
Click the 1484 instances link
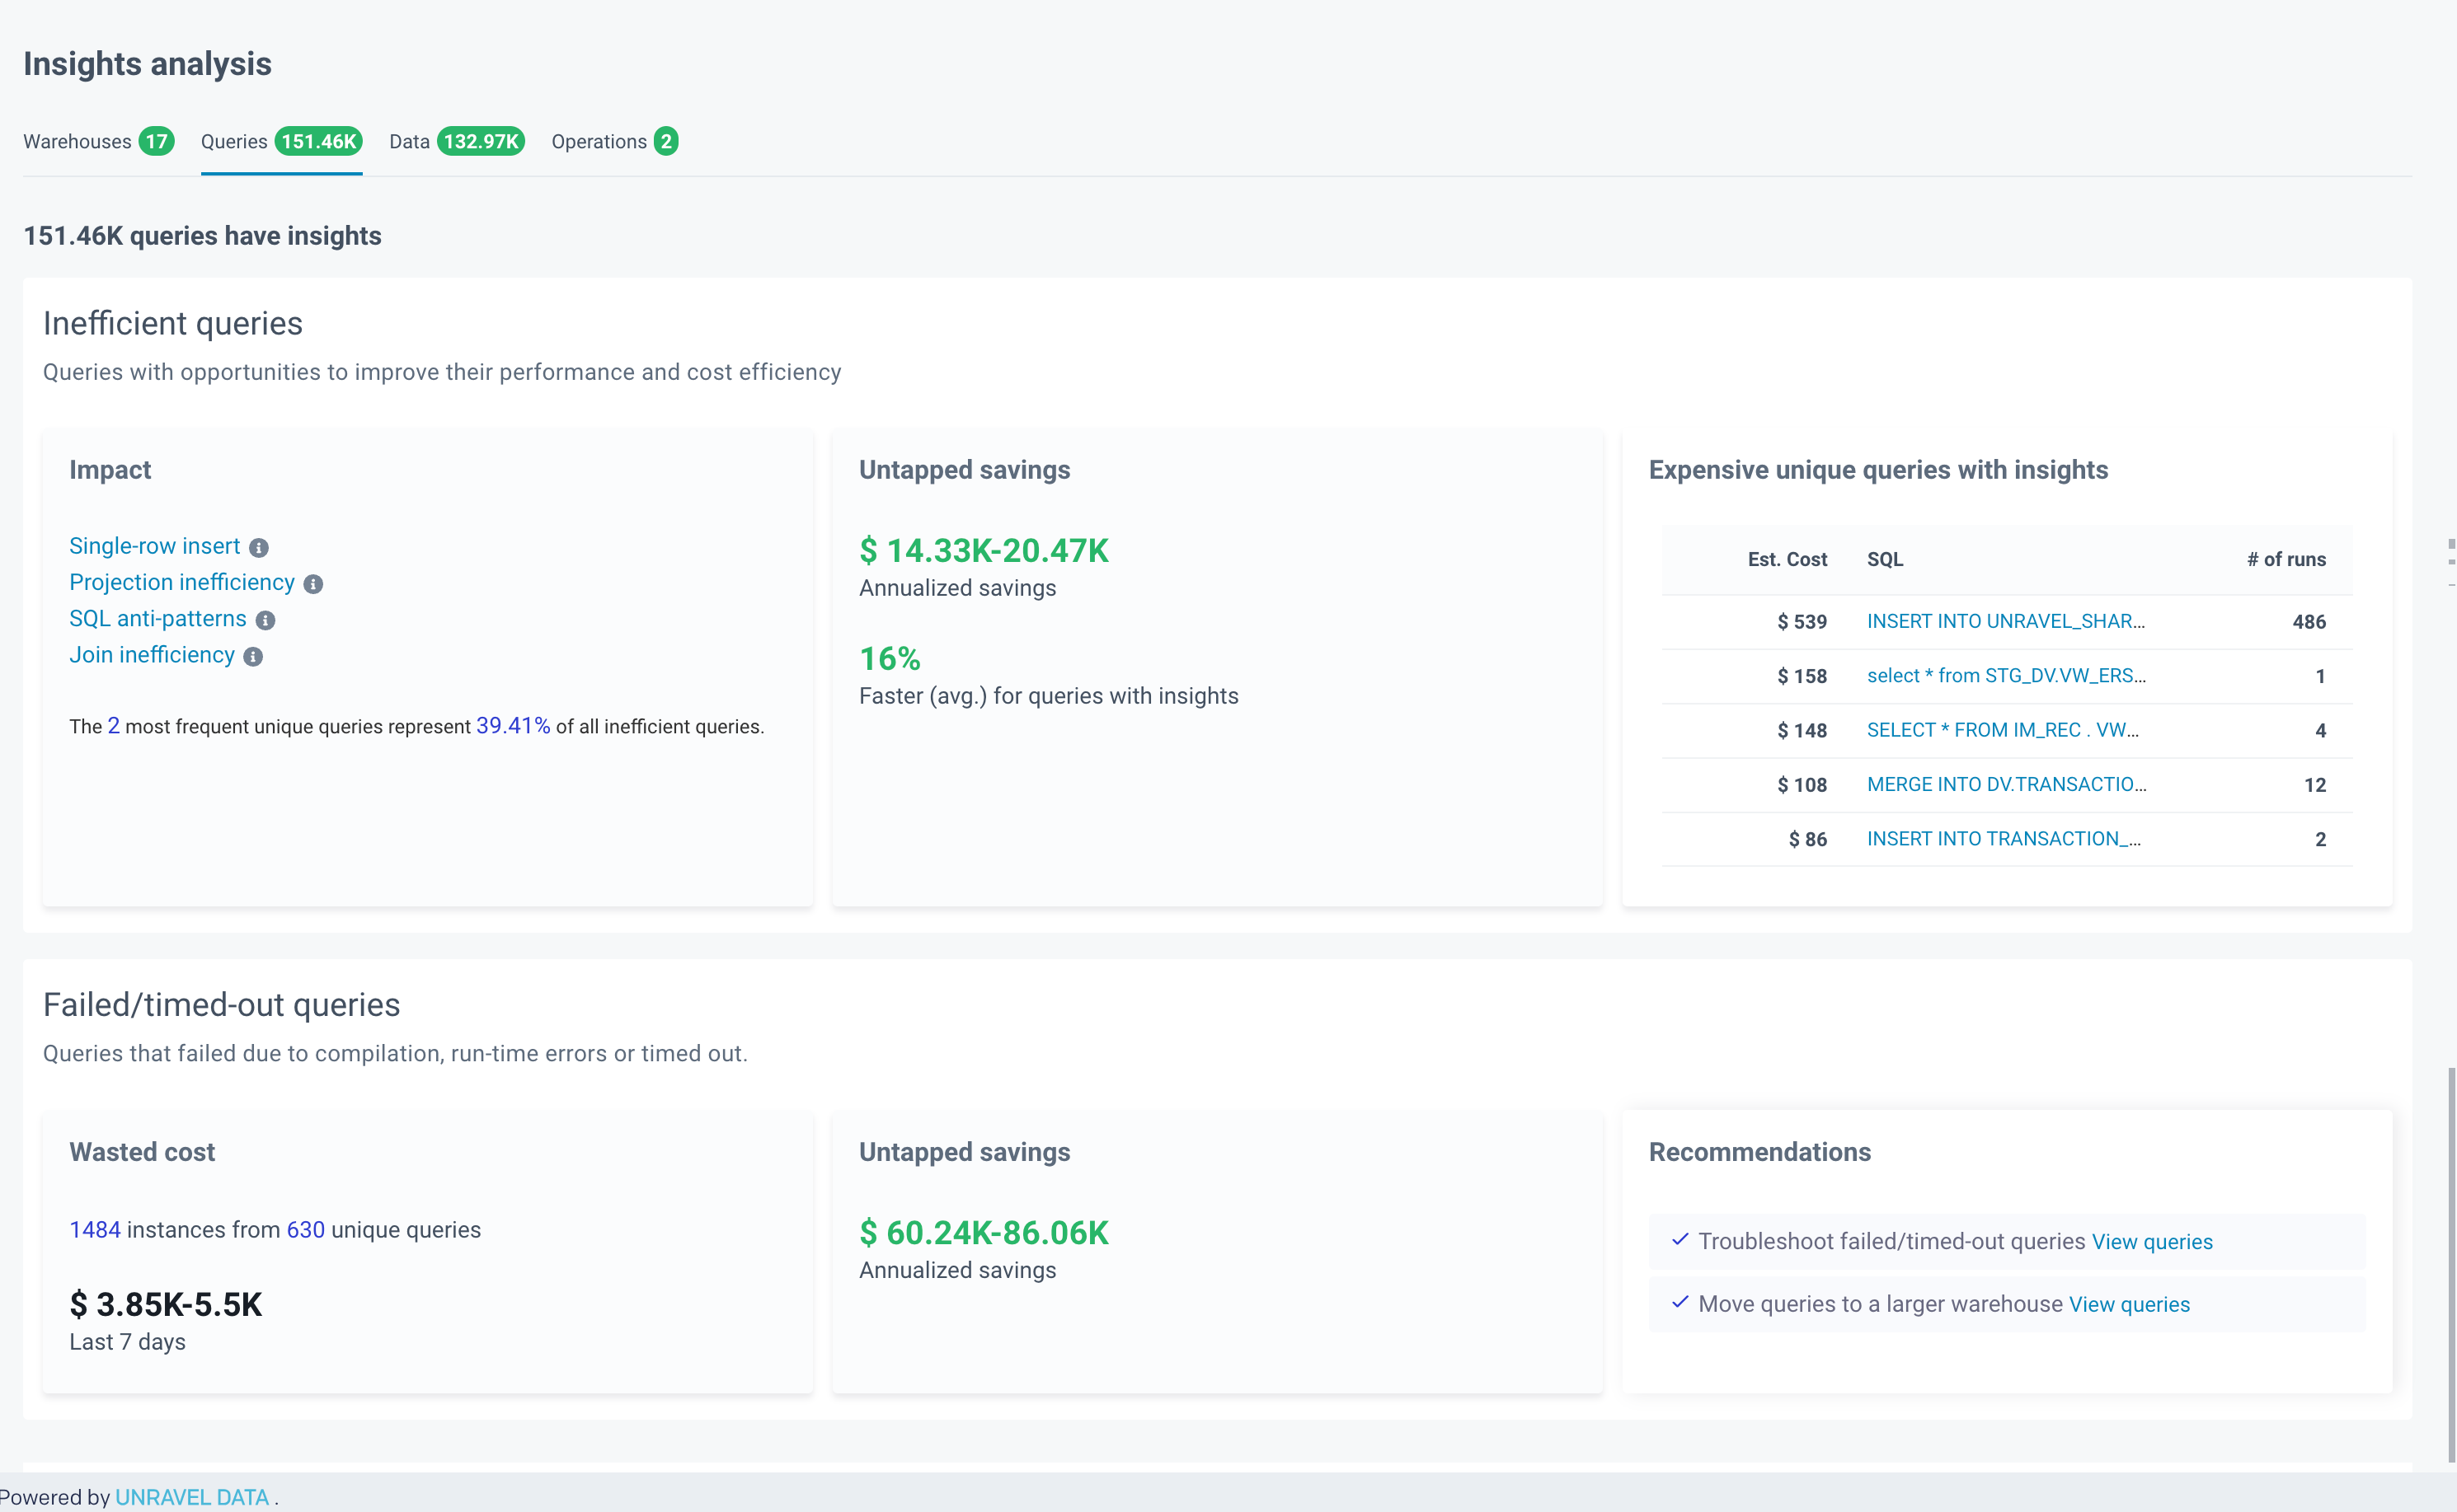click(95, 1230)
